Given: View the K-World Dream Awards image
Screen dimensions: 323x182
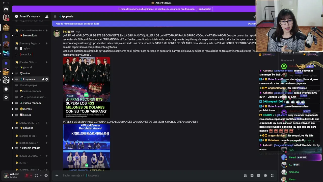Looking at the screenshot, I should (x=87, y=147).
